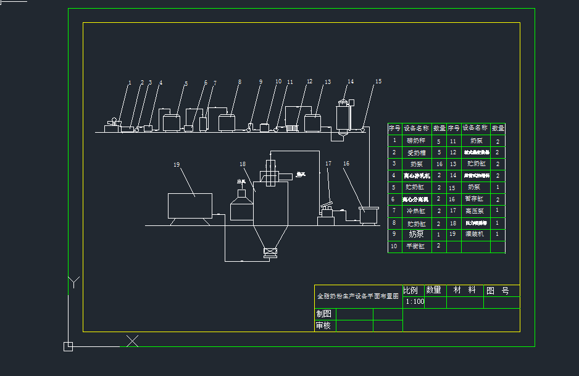The image size is (579, 376).
Task: Select the 高压泵 cell in the equipment table
Action: point(474,211)
